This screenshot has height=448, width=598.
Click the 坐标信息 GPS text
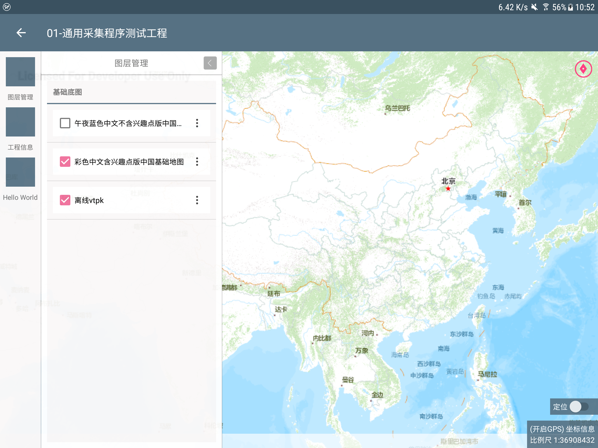(562, 429)
